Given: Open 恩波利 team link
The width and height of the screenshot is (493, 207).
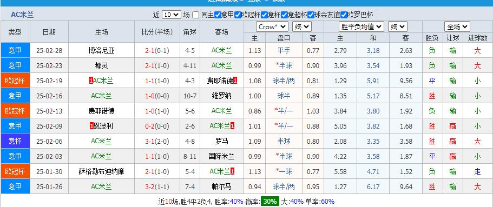Looking at the screenshot, I should 103,126.
